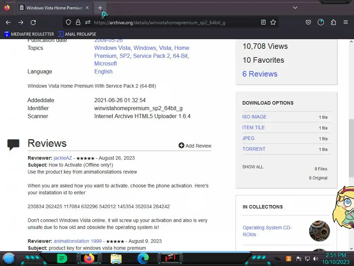The height and width of the screenshot is (266, 354).
Task: Select the Windows Vista Home Premium tab
Action: pos(54,8)
